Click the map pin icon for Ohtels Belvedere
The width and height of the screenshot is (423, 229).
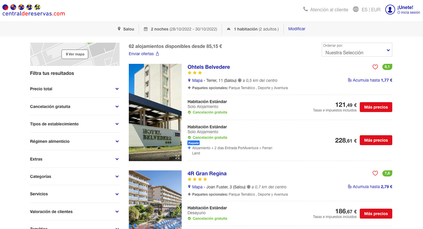click(189, 81)
